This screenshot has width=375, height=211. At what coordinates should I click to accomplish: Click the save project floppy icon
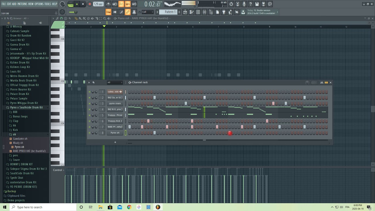(x=257, y=4)
